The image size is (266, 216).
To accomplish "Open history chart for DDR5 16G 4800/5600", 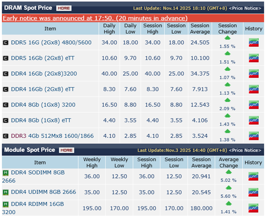I will tap(253, 43).
